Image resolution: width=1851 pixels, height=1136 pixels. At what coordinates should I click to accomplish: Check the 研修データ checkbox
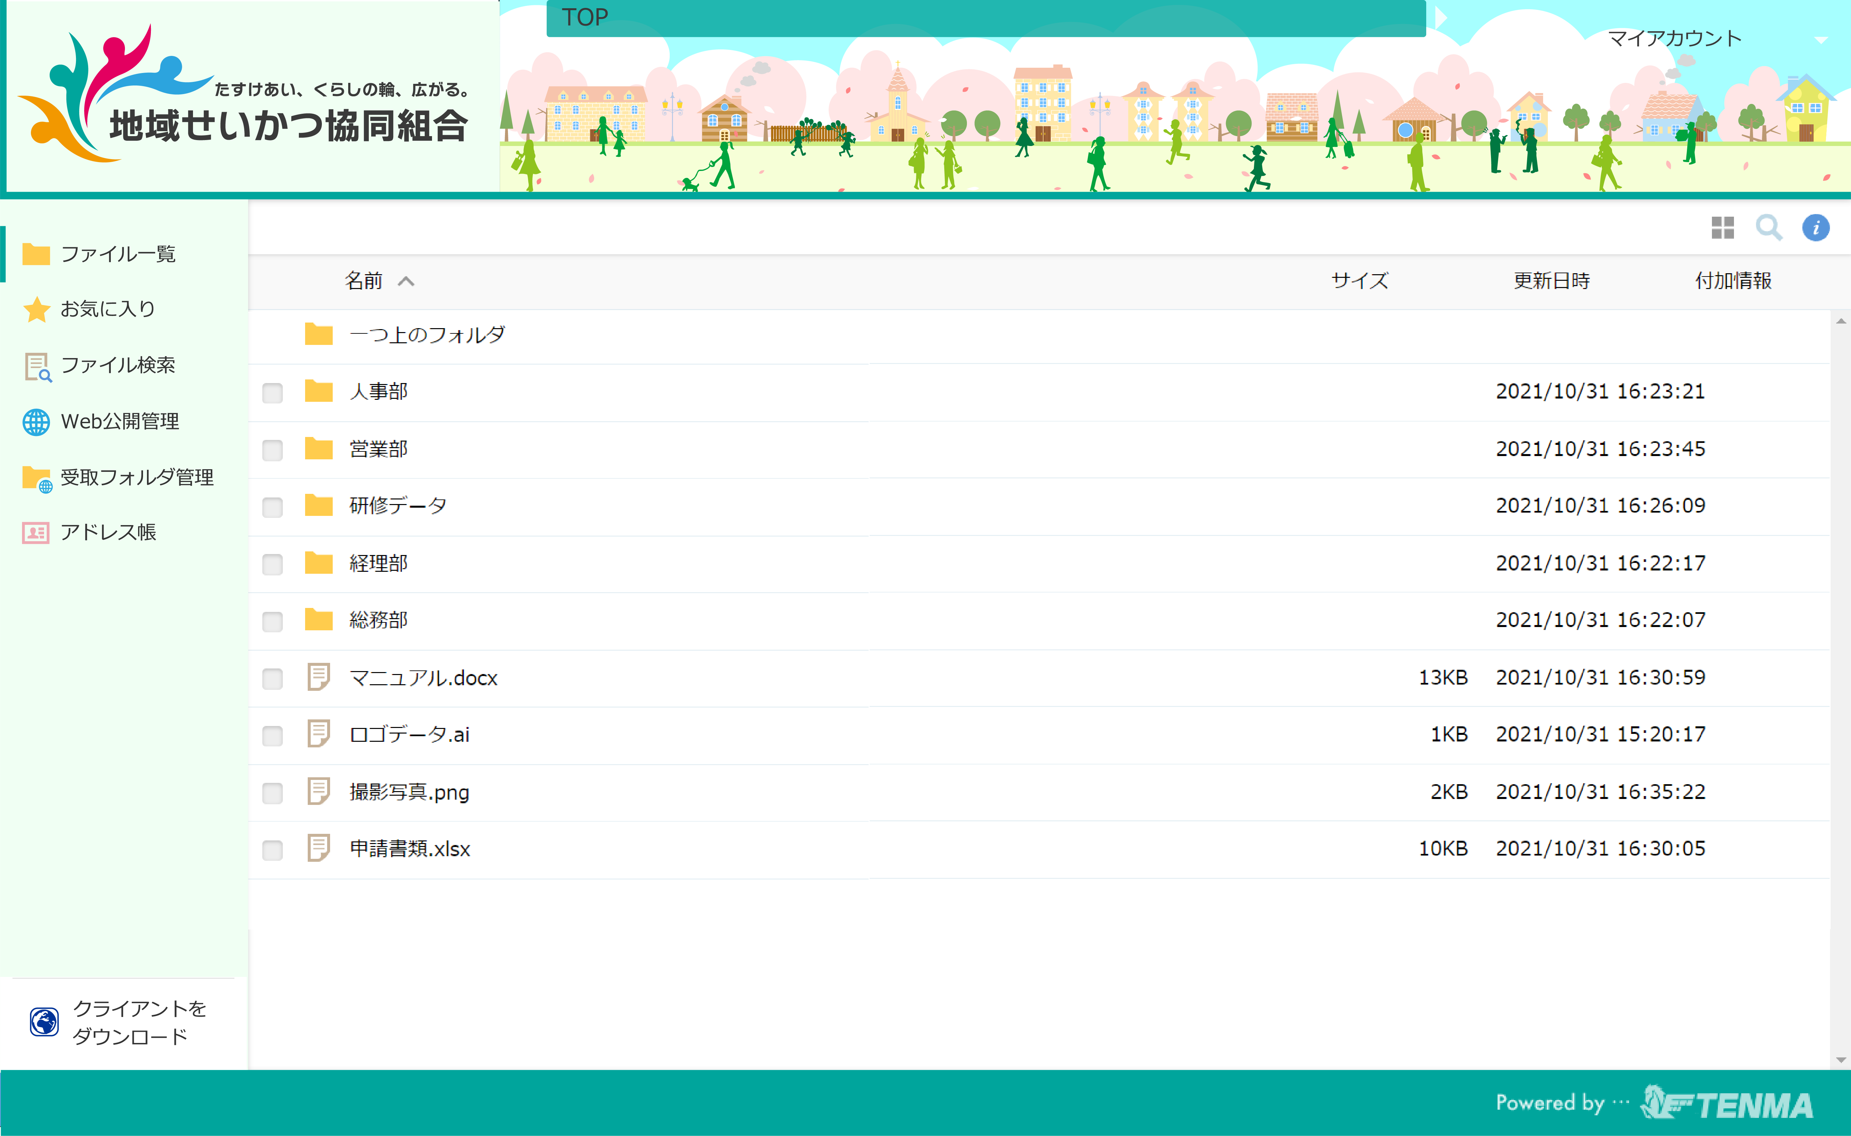coord(272,507)
